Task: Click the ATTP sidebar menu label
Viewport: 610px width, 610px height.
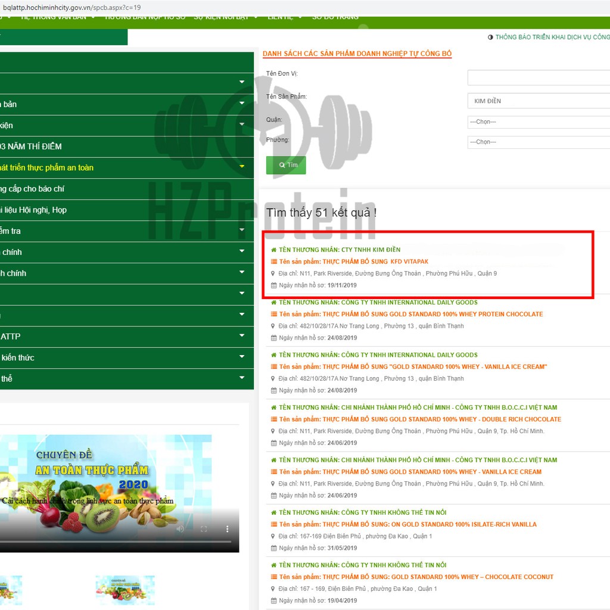Action: point(10,337)
